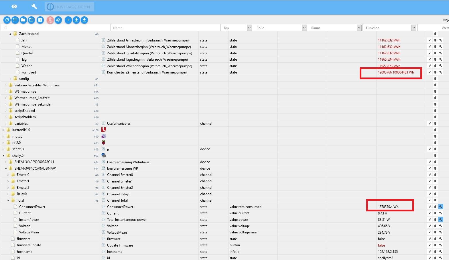Add a new object with the plus button
Viewport: 449px width, 260px height.
click(68, 20)
